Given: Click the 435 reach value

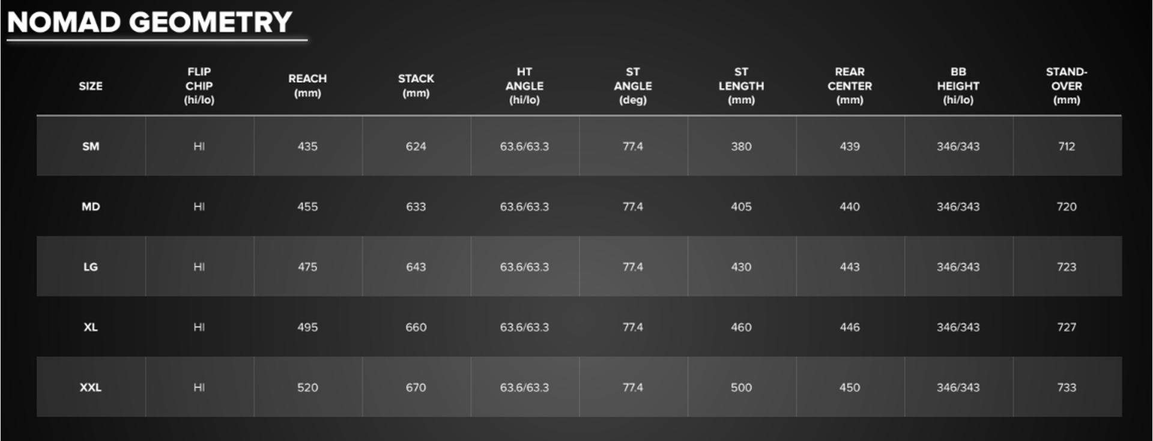Looking at the screenshot, I should (307, 147).
